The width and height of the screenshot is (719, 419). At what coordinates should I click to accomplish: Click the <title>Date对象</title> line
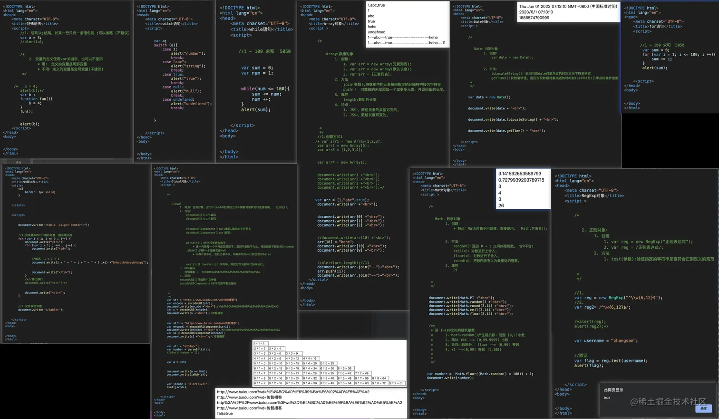(x=482, y=22)
